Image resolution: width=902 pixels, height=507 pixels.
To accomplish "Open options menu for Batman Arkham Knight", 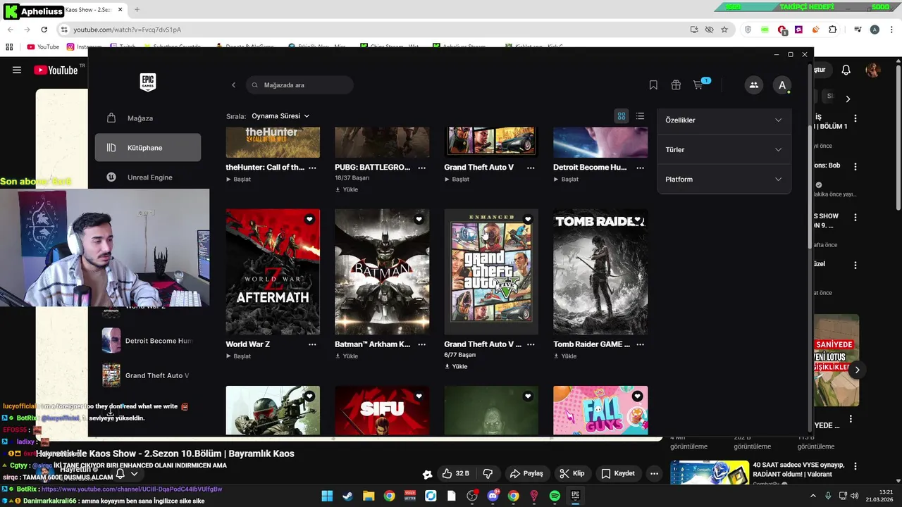I will [x=421, y=344].
